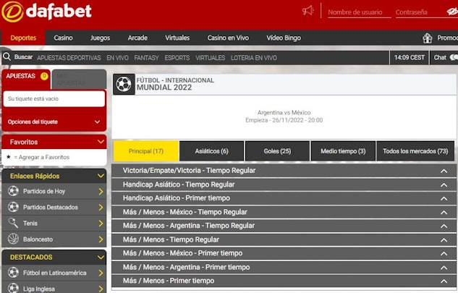Click the ball icon for Fútbol en Latinoamérica
The width and height of the screenshot is (458, 293).
(13, 272)
